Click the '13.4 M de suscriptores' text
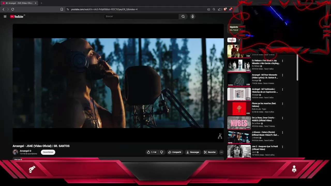The height and width of the screenshot is (186, 331). click(x=28, y=154)
